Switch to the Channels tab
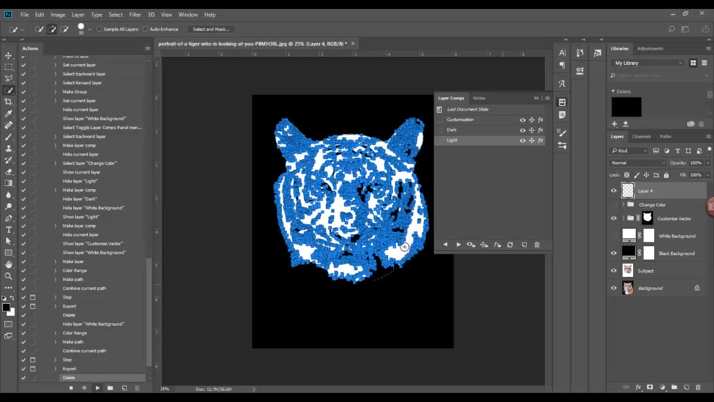This screenshot has height=402, width=714. (641, 136)
